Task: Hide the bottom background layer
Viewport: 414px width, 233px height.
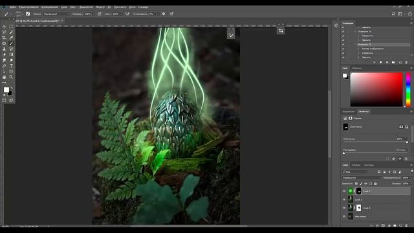Action: point(344,216)
